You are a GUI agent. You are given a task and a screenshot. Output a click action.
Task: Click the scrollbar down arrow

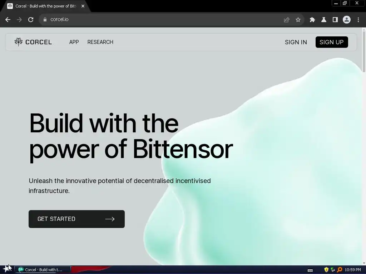(363, 263)
